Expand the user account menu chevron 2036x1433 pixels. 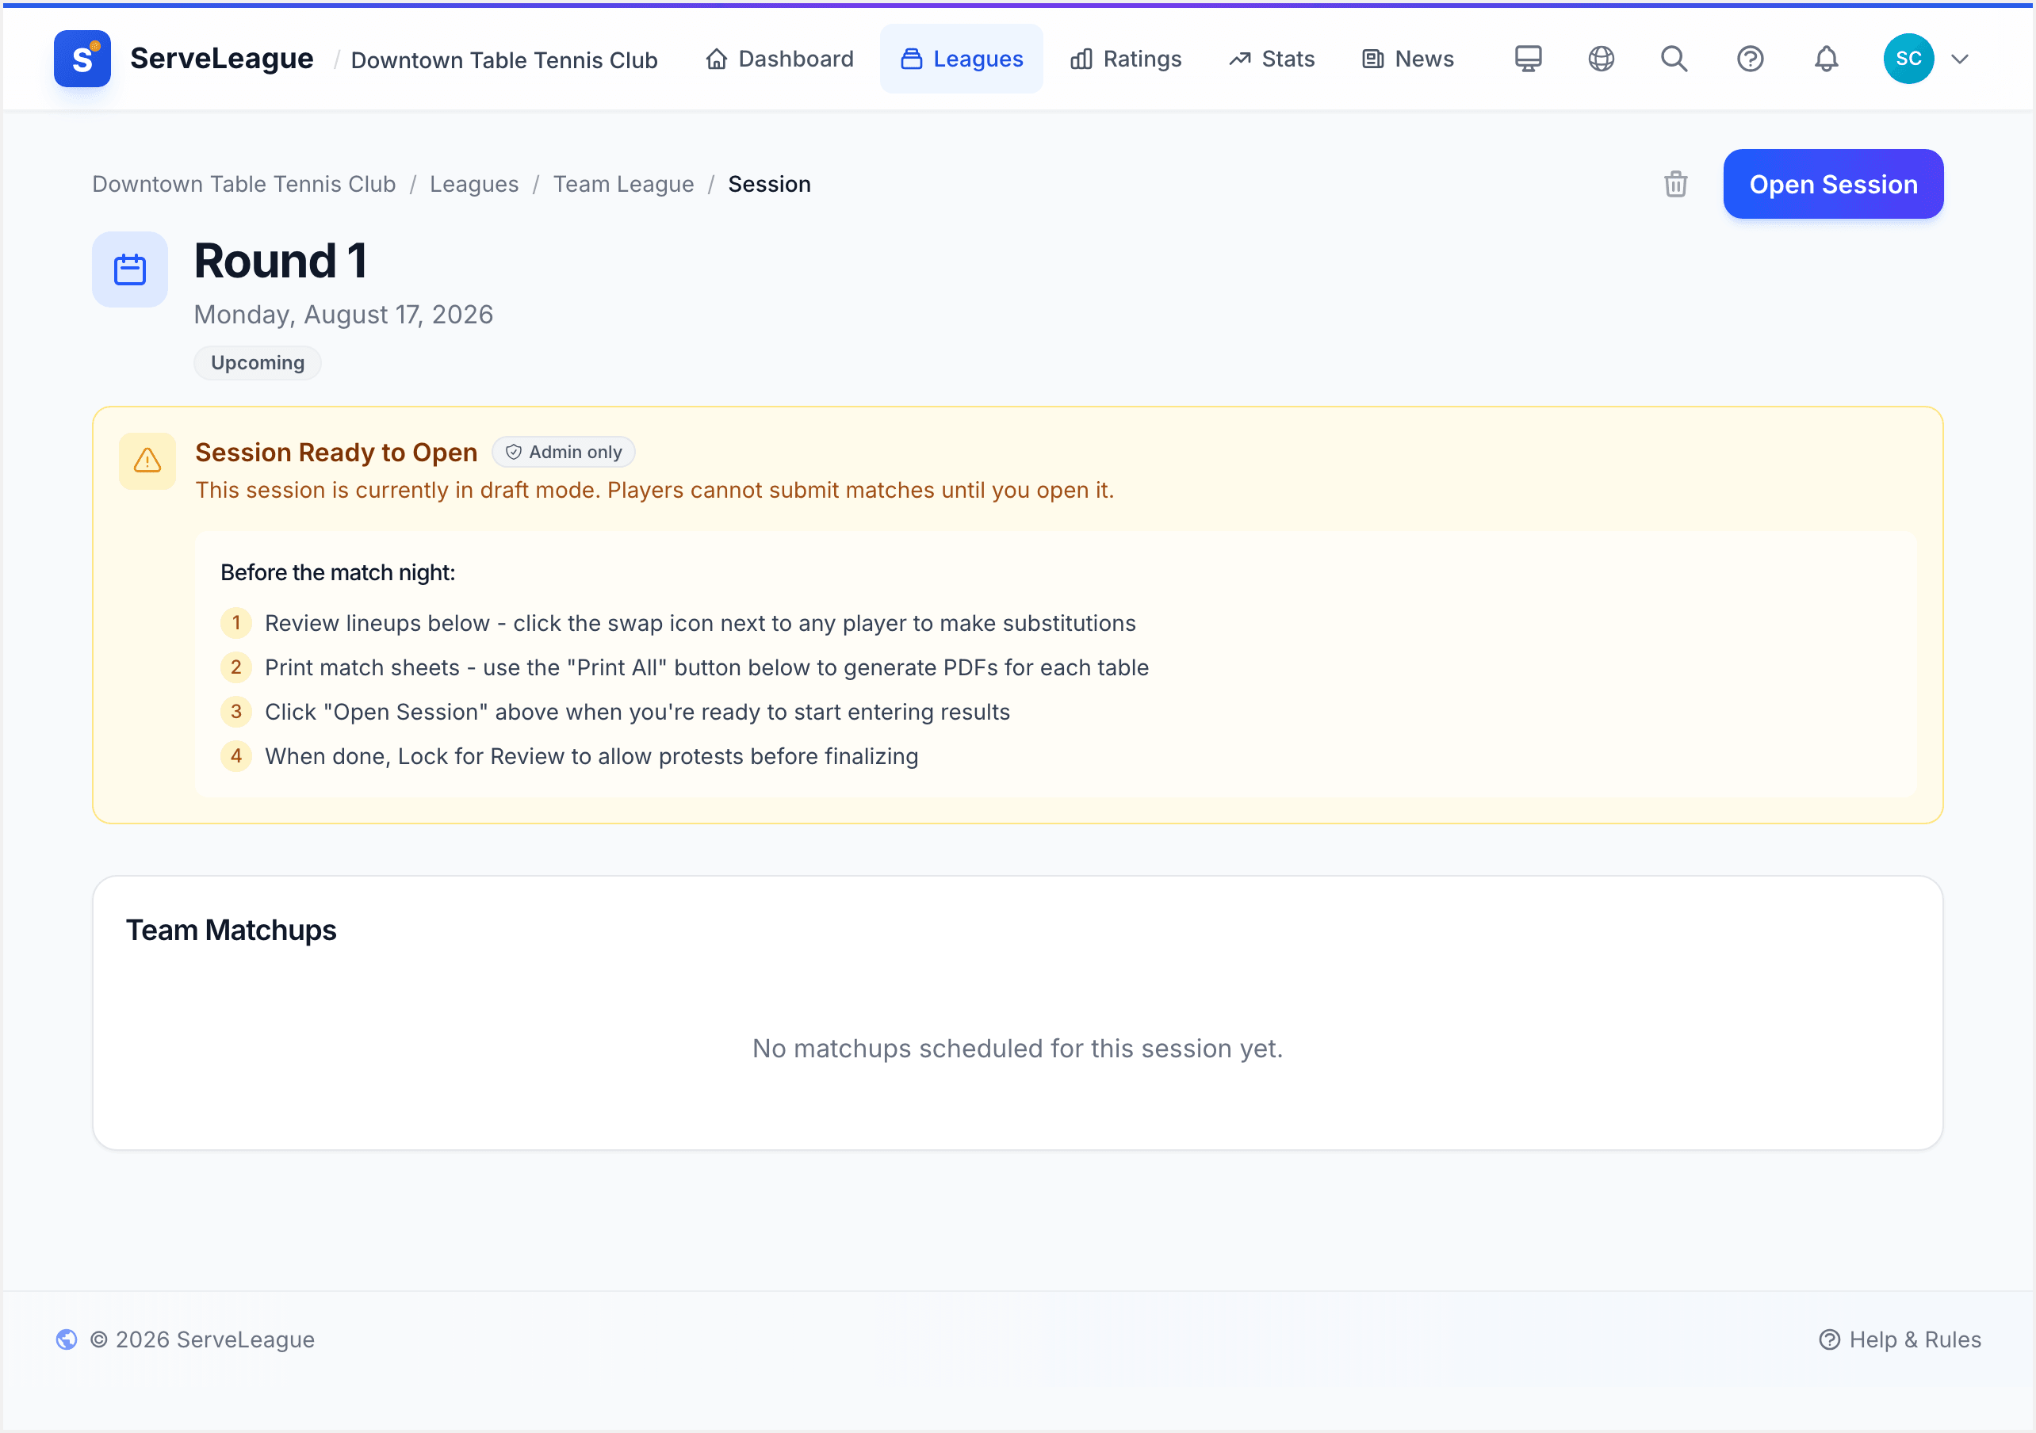(x=1960, y=59)
